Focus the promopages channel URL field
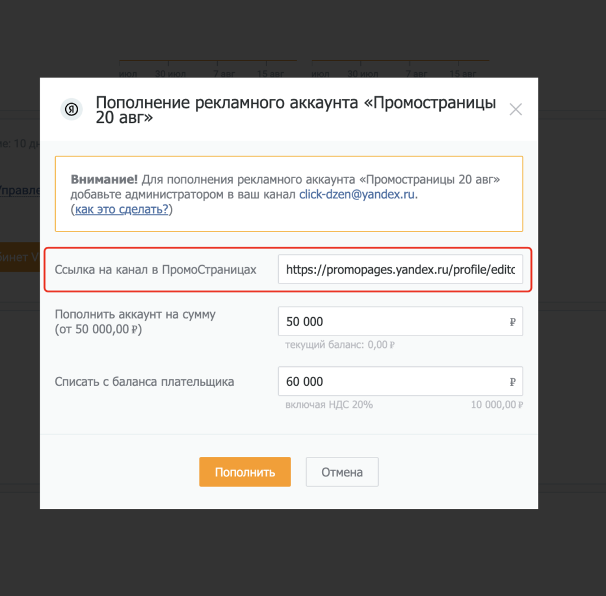 (401, 269)
